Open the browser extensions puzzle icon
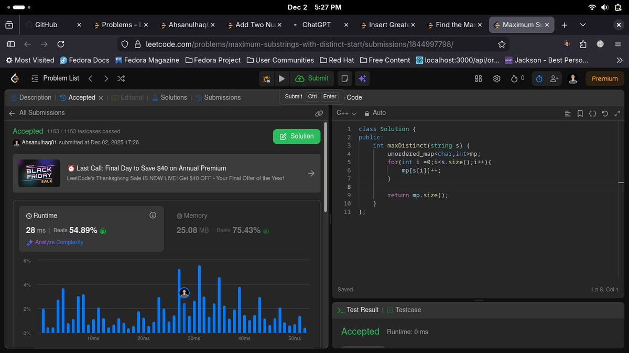 [x=583, y=44]
